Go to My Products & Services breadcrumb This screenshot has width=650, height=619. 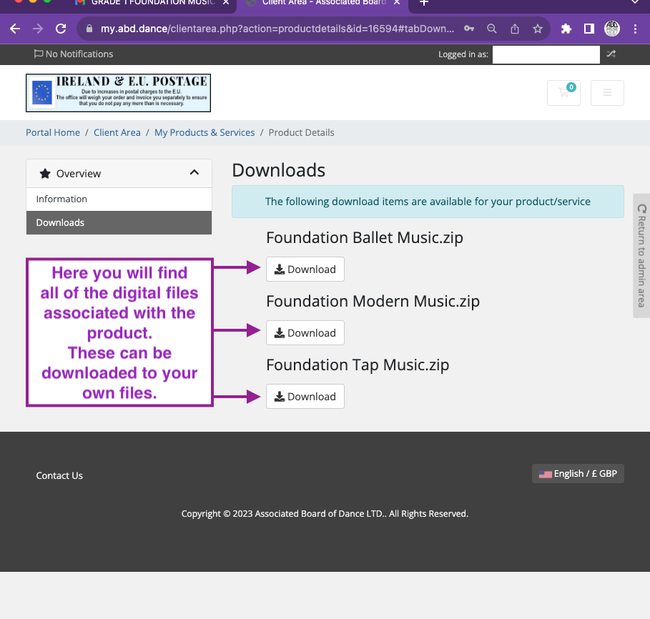point(205,132)
